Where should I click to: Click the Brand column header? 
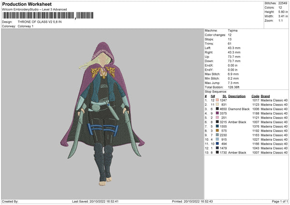[x=265, y=96]
